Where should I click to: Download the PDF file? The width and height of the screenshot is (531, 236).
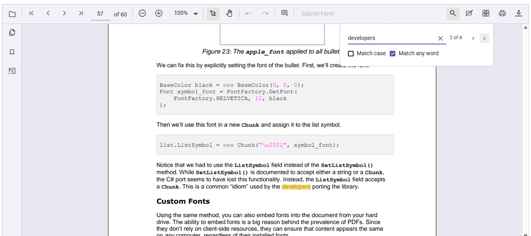click(519, 14)
